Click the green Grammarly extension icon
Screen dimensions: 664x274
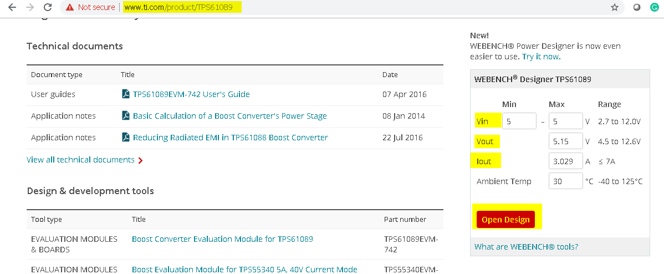[x=654, y=7]
